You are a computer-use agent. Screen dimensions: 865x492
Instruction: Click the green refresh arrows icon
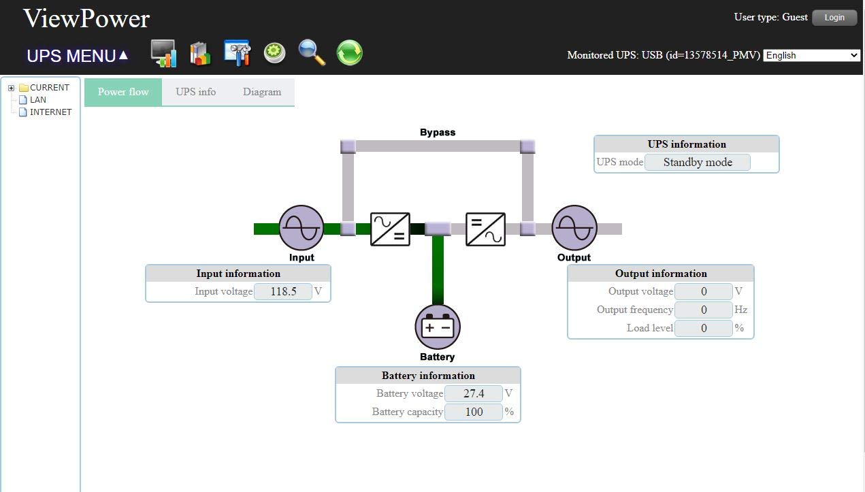point(349,53)
